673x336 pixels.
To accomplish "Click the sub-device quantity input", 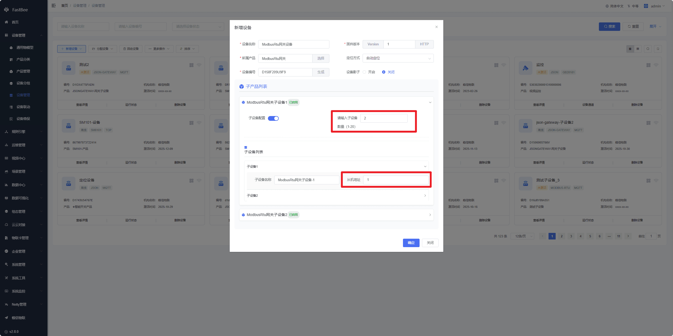I will [x=384, y=118].
